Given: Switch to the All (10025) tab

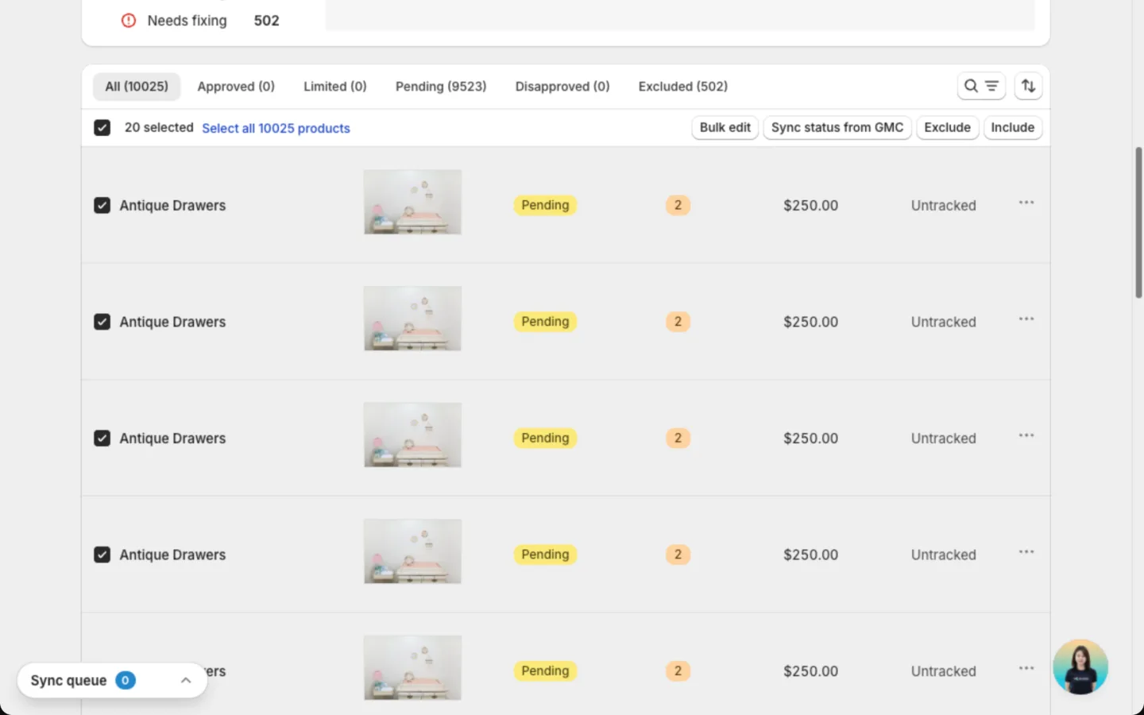Looking at the screenshot, I should 137,87.
